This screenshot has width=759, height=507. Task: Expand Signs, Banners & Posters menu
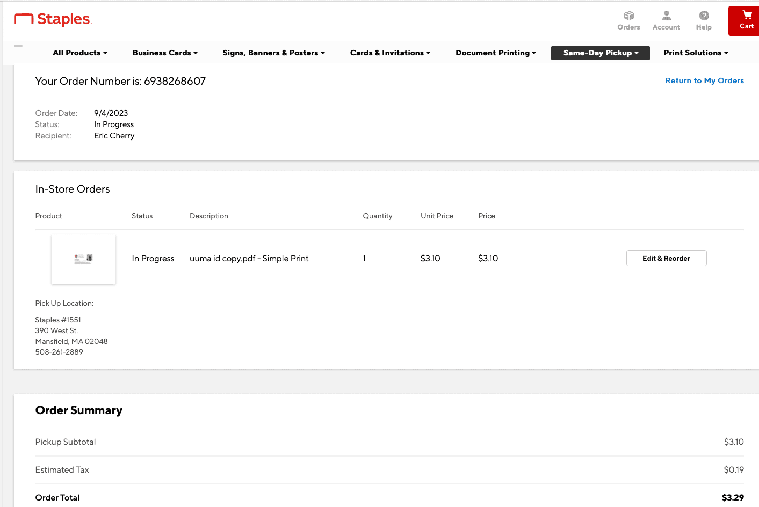coord(273,53)
